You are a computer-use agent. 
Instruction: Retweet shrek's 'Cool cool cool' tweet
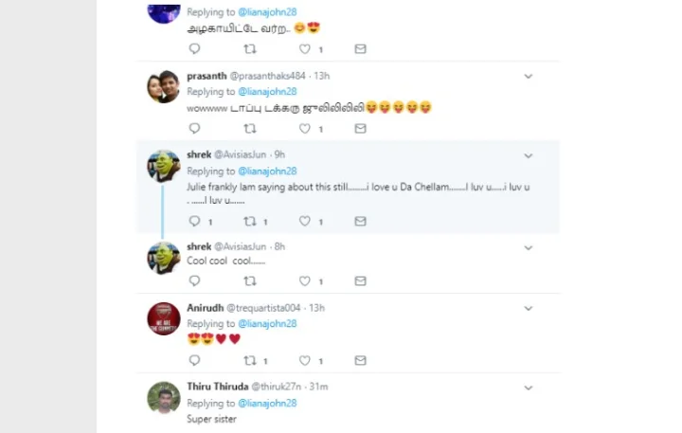[x=250, y=281]
